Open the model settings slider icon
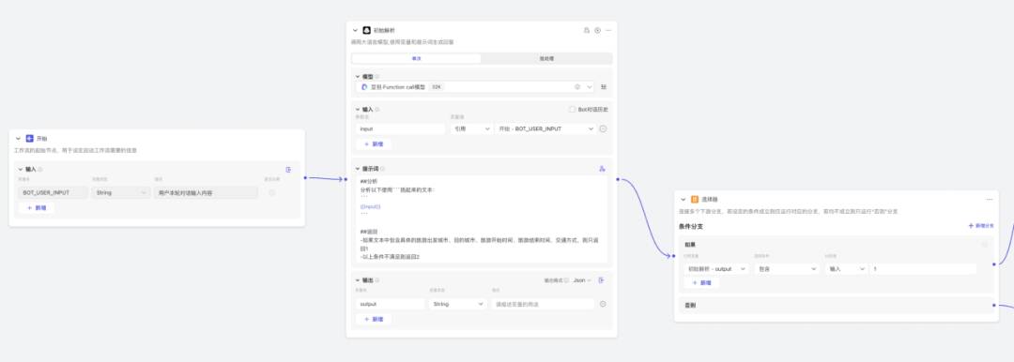The image size is (1014, 362). (x=604, y=86)
